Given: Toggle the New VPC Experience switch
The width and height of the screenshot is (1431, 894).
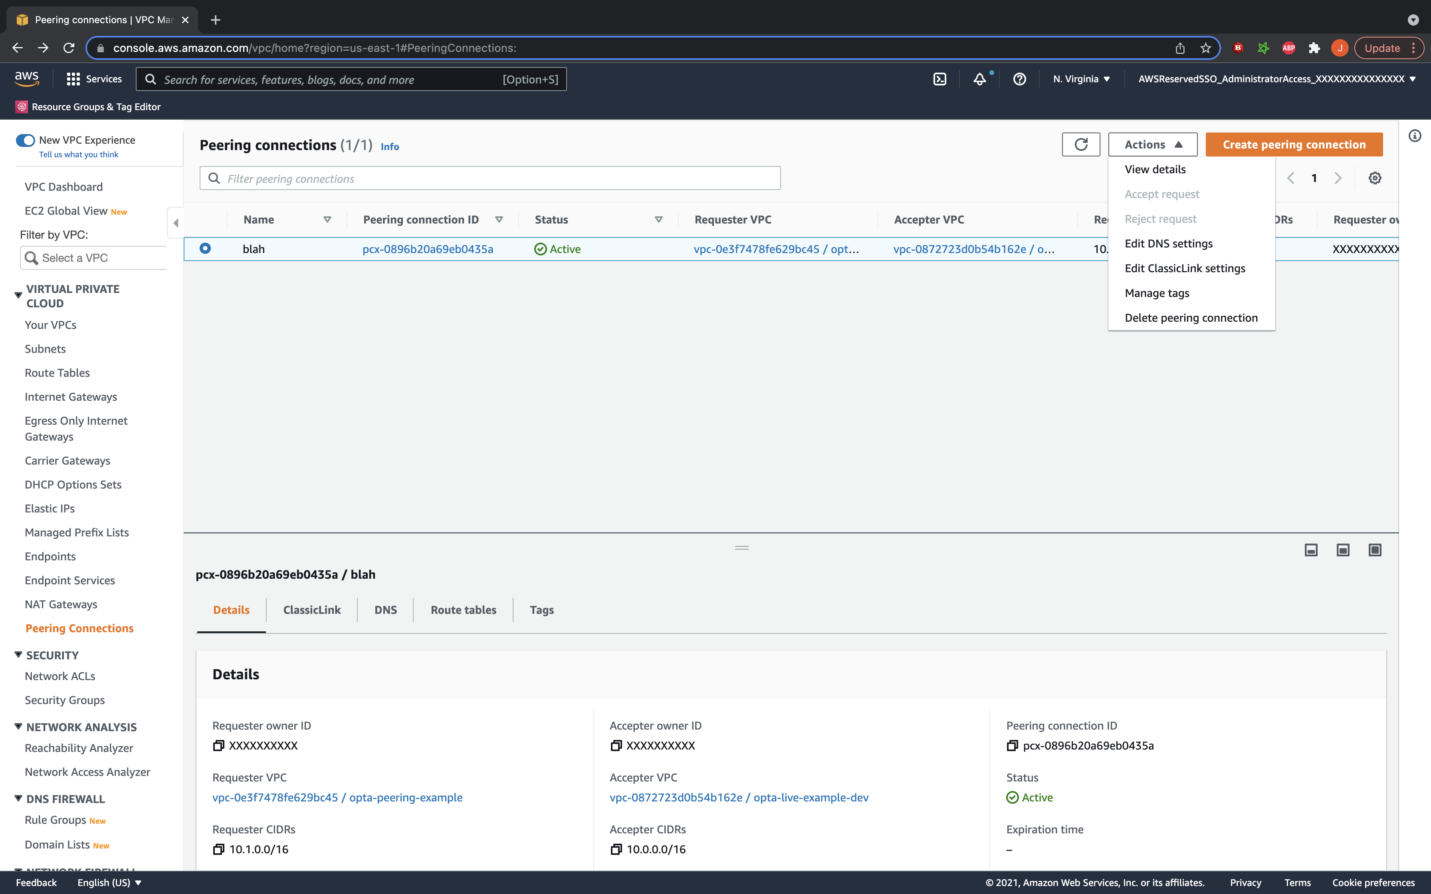Looking at the screenshot, I should click(26, 140).
